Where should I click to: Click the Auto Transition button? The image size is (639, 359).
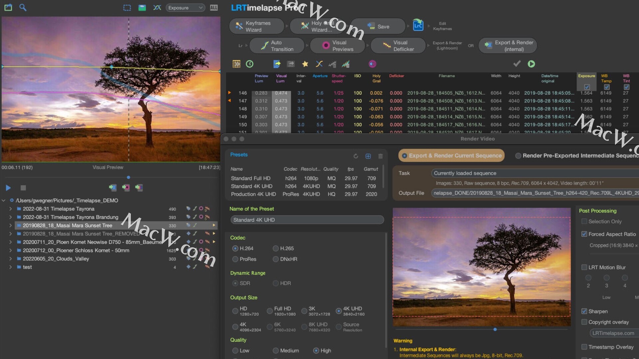(x=277, y=46)
